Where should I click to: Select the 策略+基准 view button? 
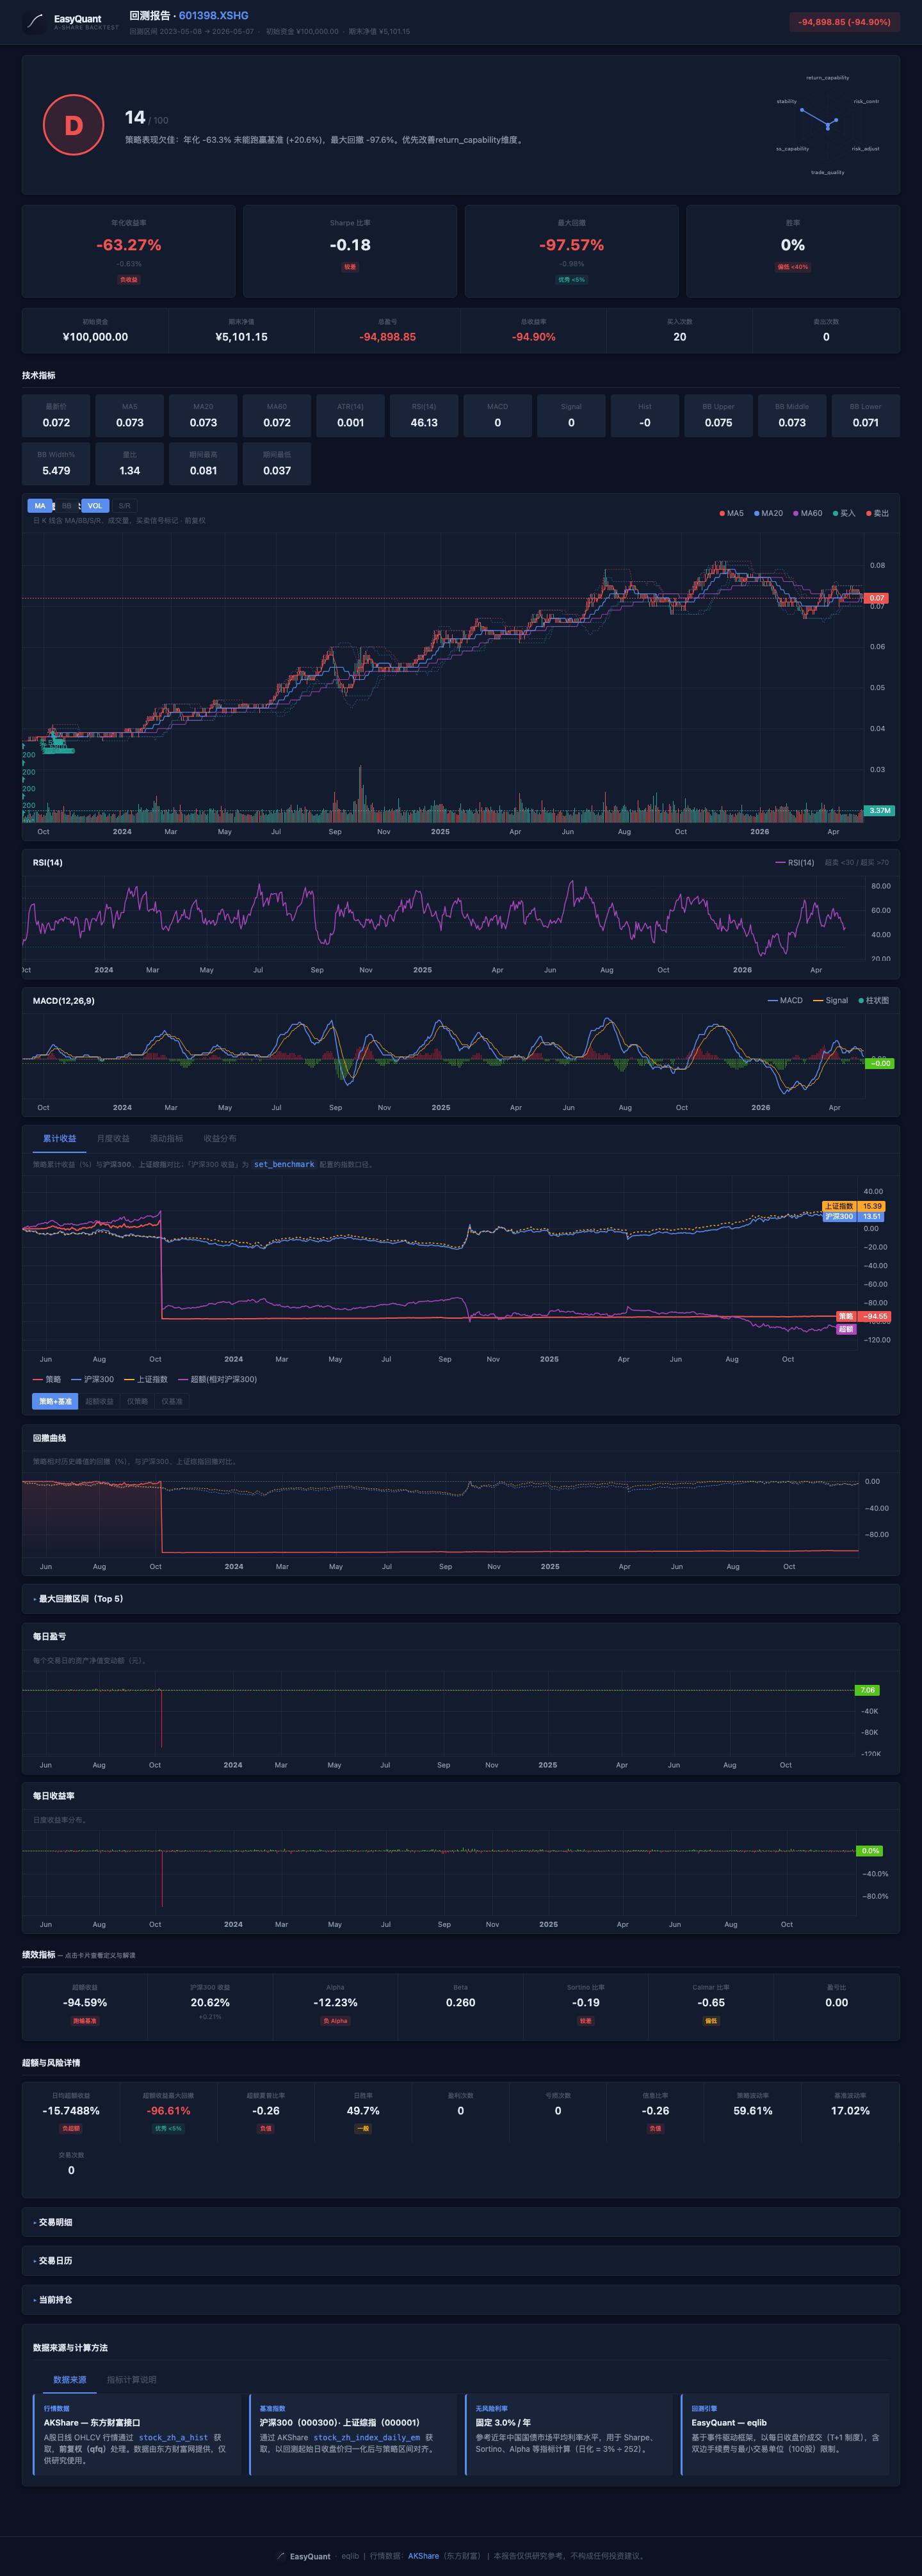(x=55, y=1401)
